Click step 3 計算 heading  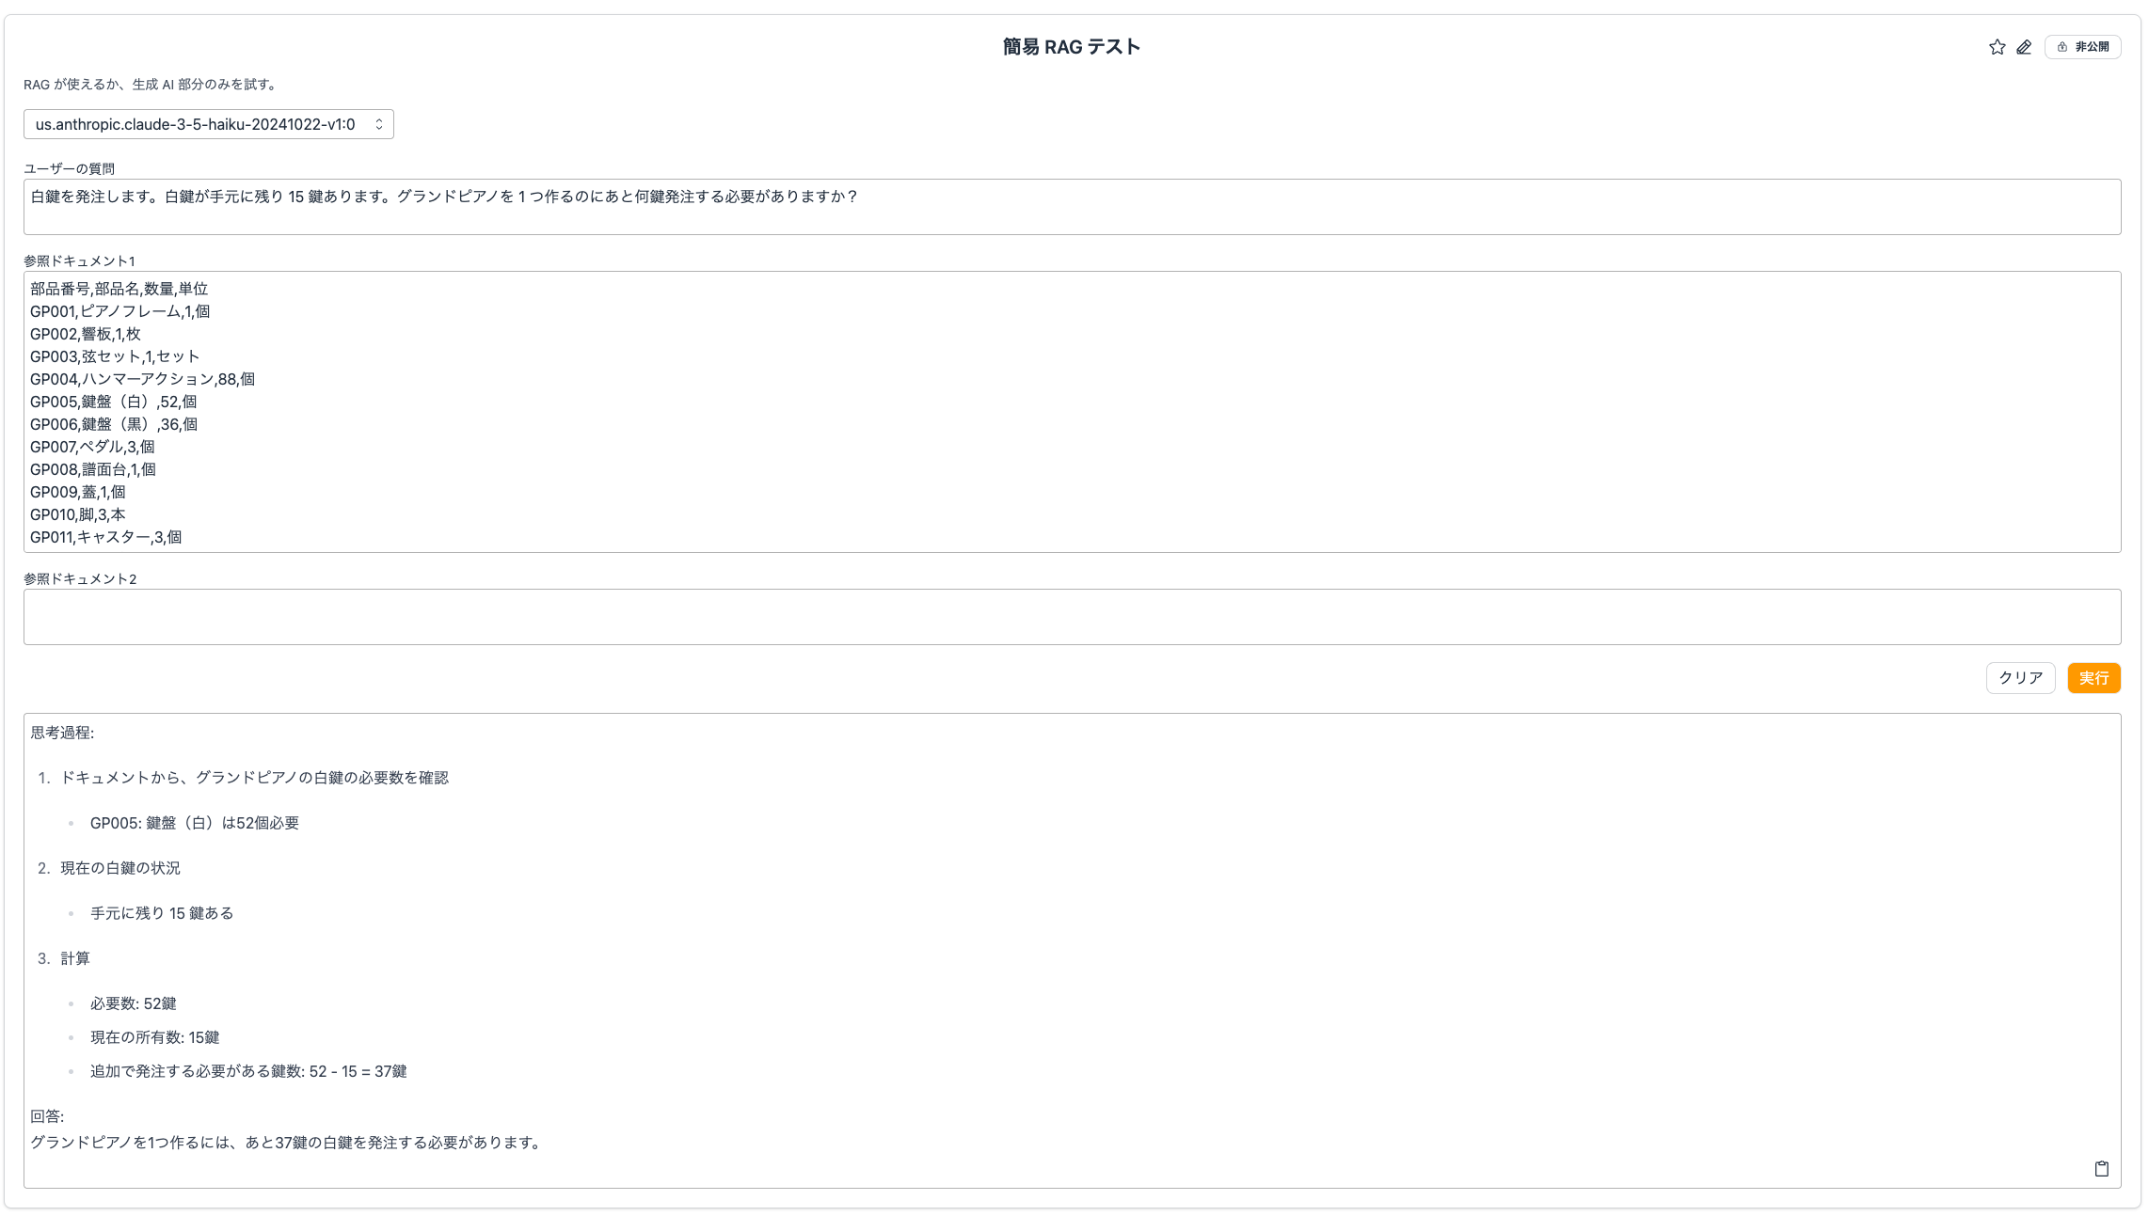(x=75, y=958)
